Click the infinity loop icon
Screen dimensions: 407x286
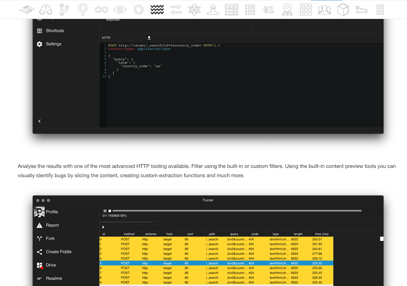pos(101,10)
